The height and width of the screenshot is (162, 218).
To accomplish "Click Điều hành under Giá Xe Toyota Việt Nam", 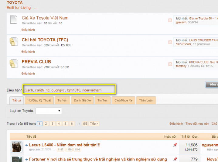I will [x=28, y=30].
